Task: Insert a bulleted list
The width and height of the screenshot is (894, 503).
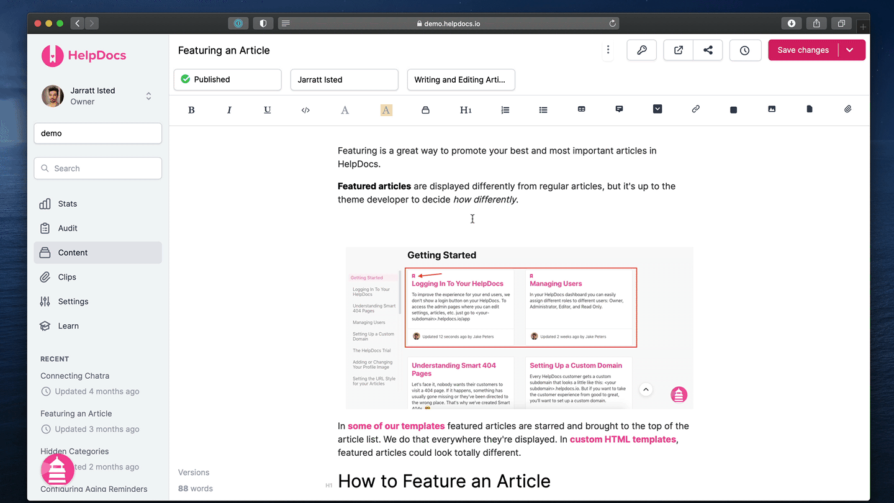Action: [543, 110]
